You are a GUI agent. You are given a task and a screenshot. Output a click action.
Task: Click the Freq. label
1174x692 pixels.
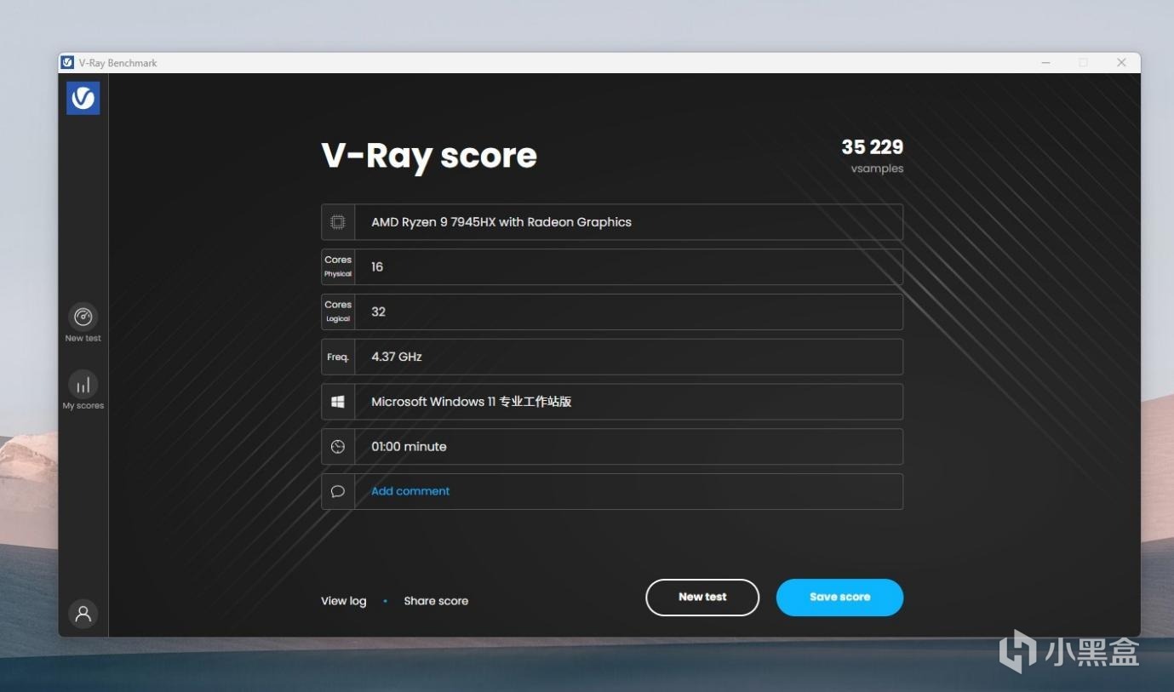338,357
